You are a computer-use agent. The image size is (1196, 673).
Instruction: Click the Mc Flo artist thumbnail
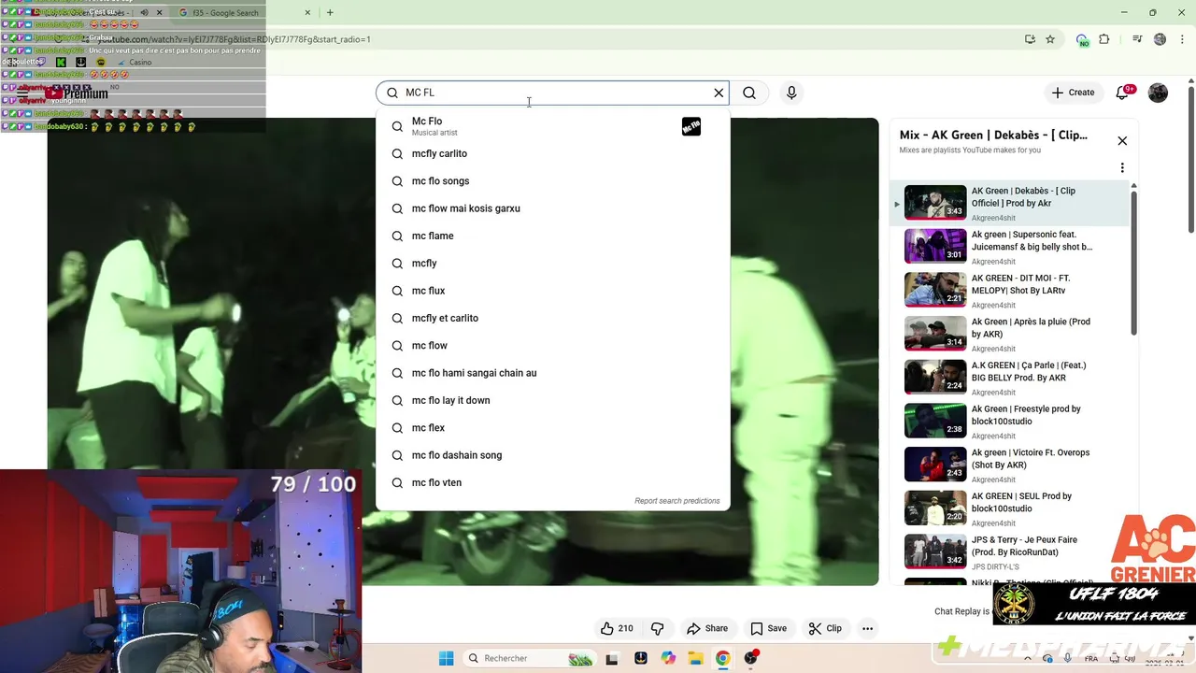pyautogui.click(x=691, y=126)
